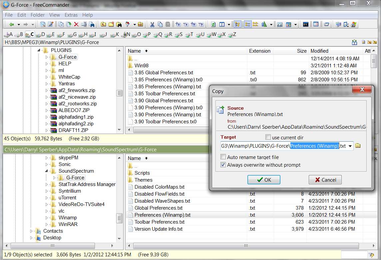Click the folder size KB toolbar icon
The height and width of the screenshot is (260, 381).
click(x=141, y=24)
